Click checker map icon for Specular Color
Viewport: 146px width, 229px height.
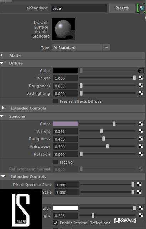click(x=141, y=123)
